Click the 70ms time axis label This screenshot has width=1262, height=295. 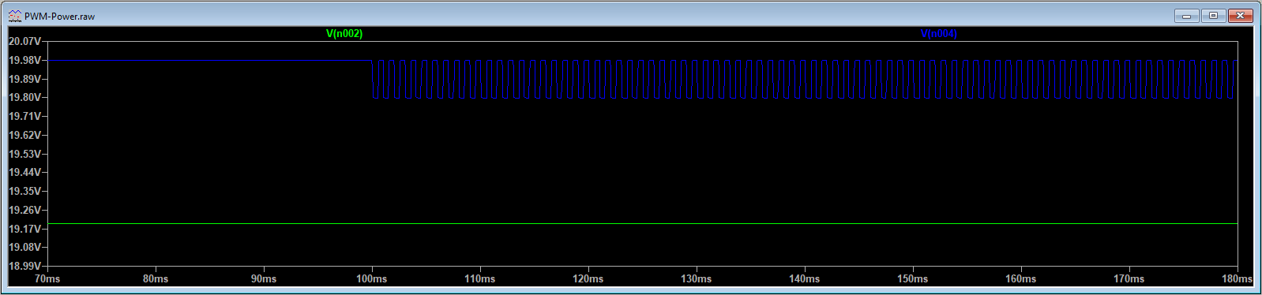point(47,278)
